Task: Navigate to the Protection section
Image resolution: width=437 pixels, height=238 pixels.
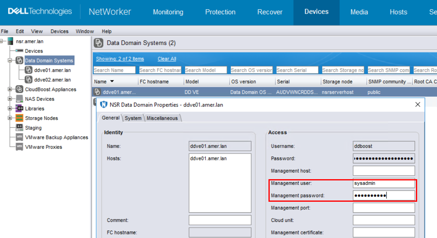Action: pos(220,12)
